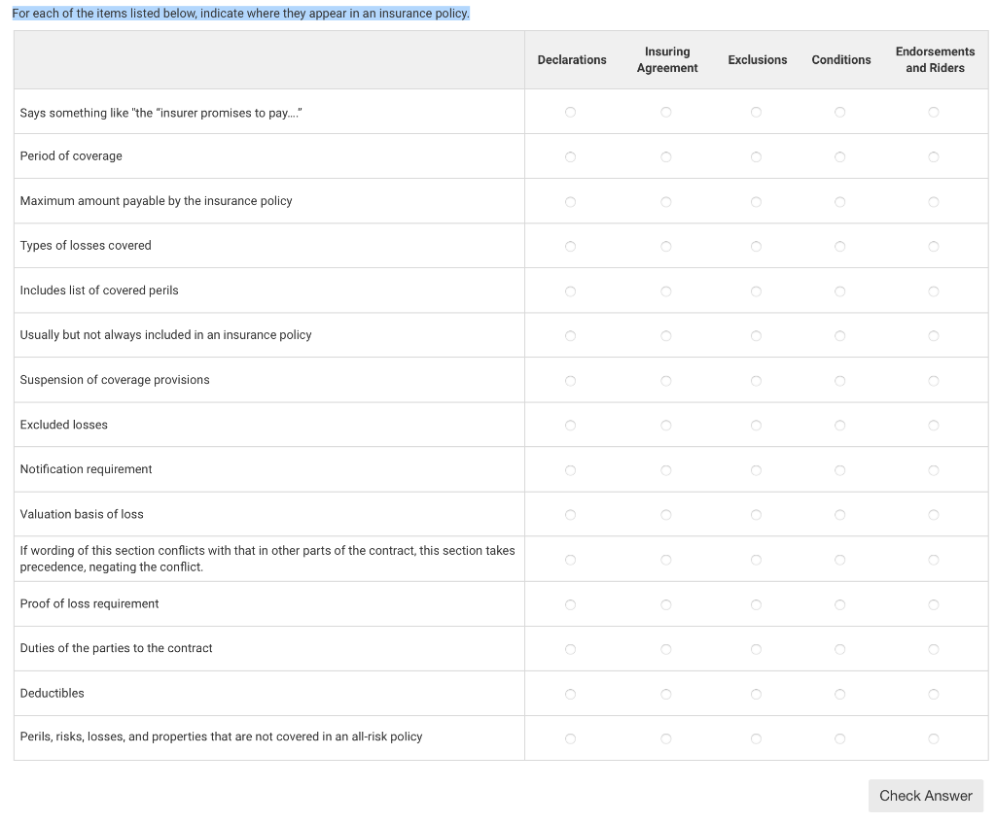This screenshot has height=823, width=996.
Task: Pick Endorsements and Riders for usually but not always included
Action: pyautogui.click(x=934, y=335)
